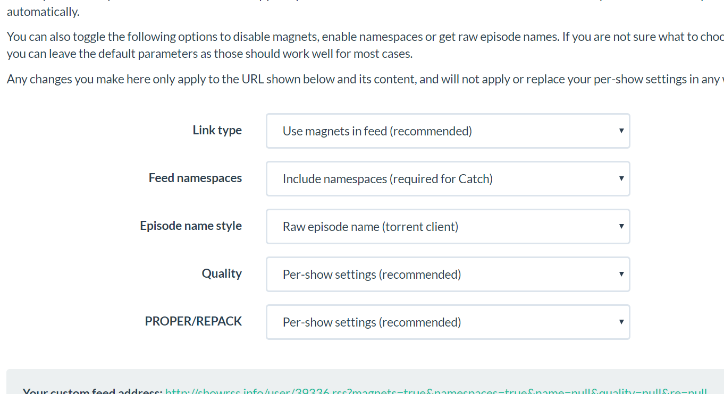Image resolution: width=724 pixels, height=394 pixels.
Task: Open the custom feed address URL link
Action: point(436,391)
